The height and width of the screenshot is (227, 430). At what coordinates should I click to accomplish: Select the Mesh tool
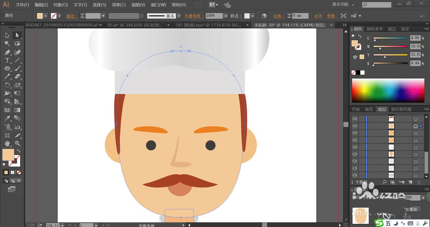pyautogui.click(x=7, y=110)
